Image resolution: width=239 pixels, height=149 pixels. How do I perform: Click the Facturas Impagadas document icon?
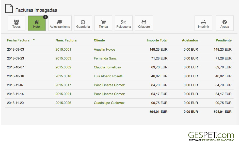coord(9,9)
